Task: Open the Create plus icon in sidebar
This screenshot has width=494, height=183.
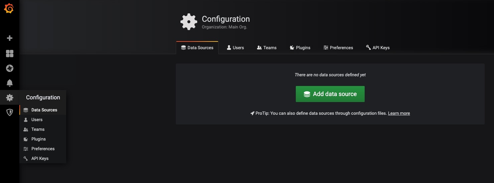Action: point(10,38)
